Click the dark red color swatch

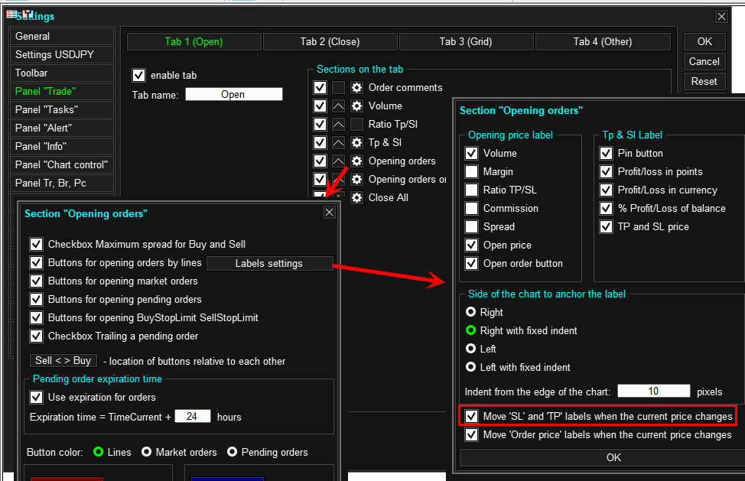click(67, 479)
